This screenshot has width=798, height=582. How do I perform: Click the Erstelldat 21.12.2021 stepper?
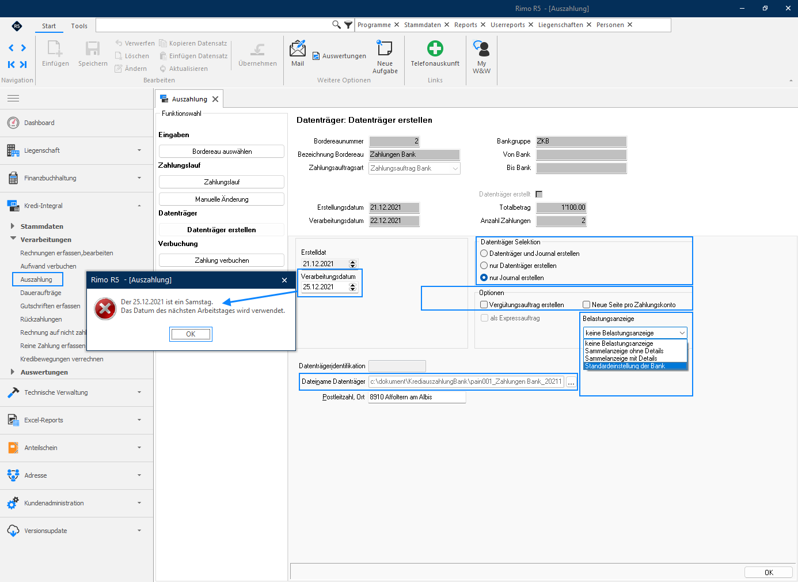coord(353,264)
